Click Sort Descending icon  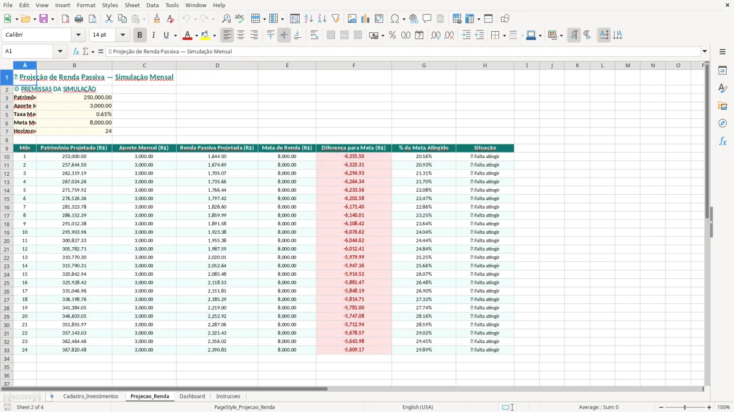click(322, 19)
